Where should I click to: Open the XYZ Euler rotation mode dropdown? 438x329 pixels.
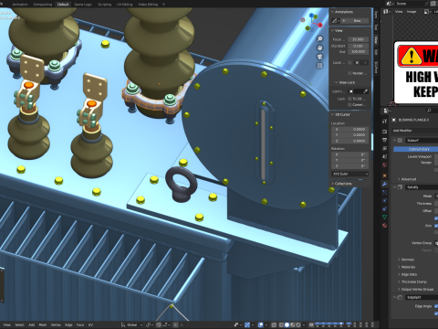(350, 174)
